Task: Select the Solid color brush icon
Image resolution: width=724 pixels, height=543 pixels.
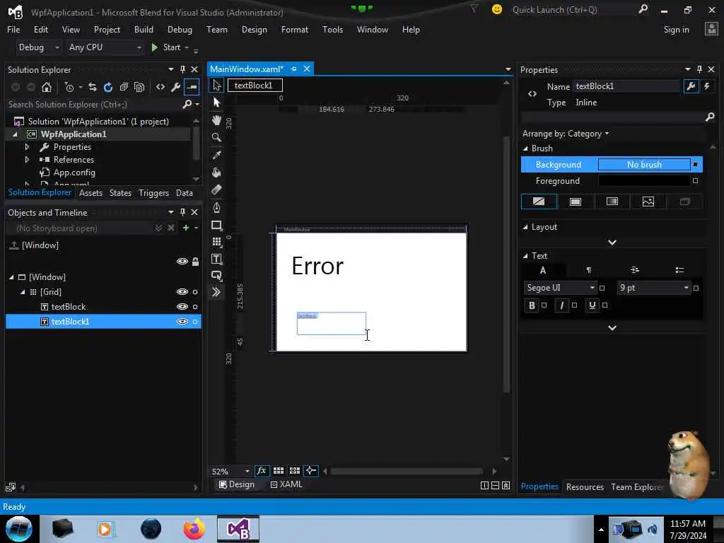Action: point(576,202)
